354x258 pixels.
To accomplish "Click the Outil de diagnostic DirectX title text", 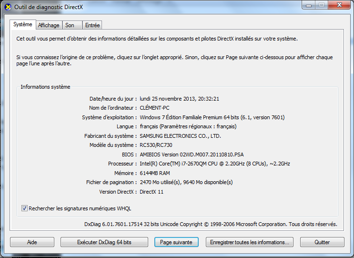I will [x=49, y=7].
